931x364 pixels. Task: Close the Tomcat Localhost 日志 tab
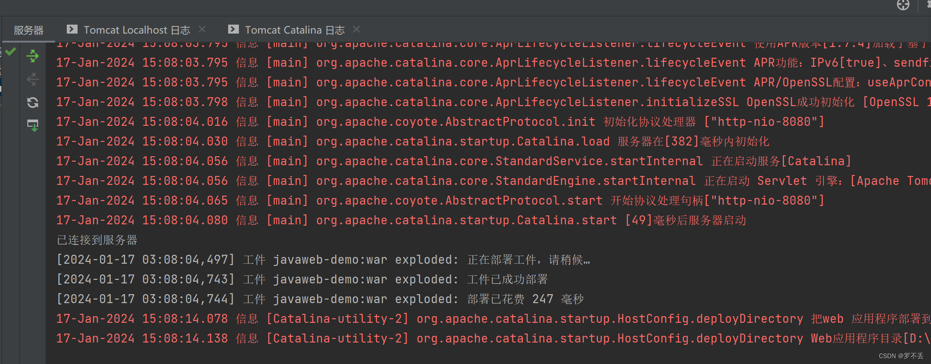(x=202, y=29)
